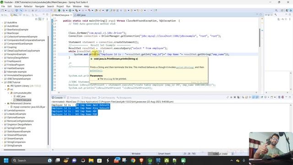Expand the JRE System Library node

tap(5, 86)
